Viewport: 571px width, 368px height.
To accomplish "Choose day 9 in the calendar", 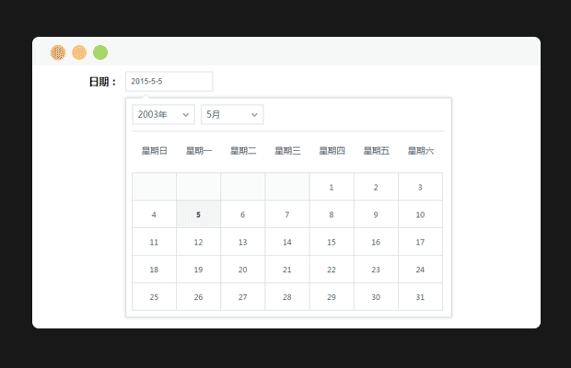I will (x=376, y=214).
